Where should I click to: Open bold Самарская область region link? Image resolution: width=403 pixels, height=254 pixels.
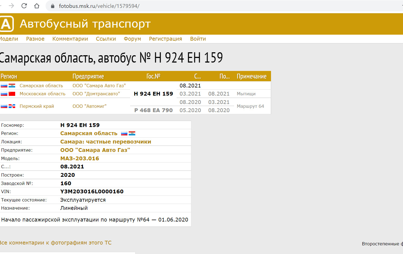(89, 133)
